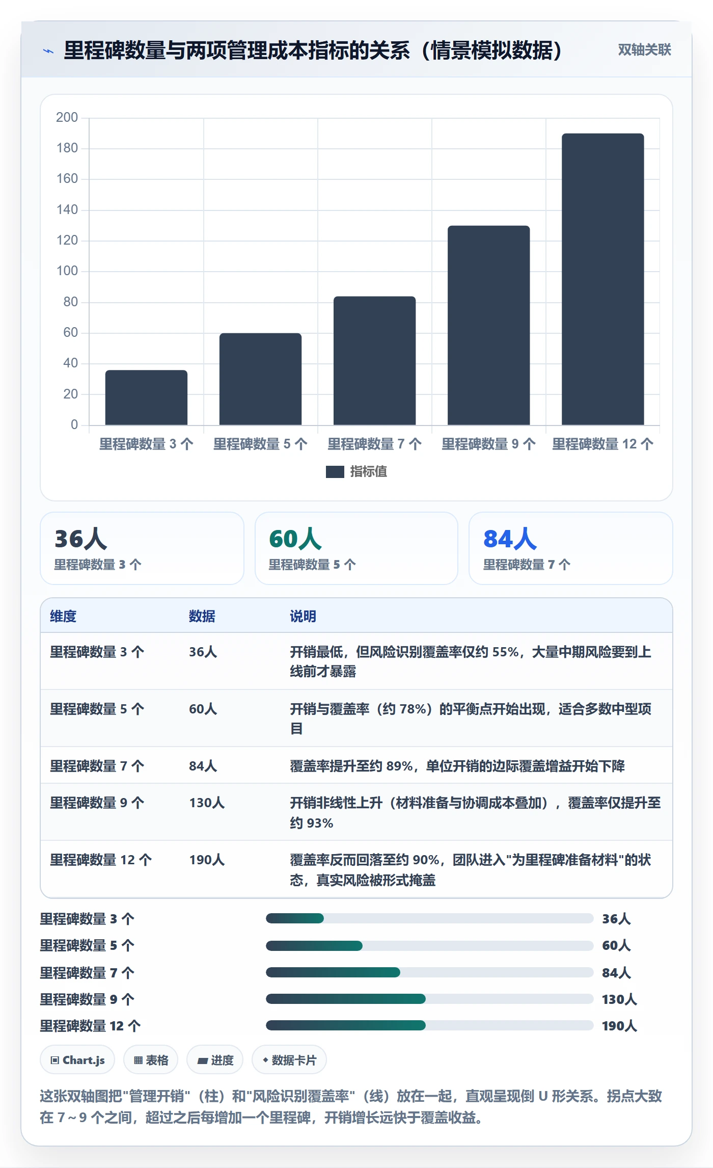Screen dimensions: 713x1168
Task: Click the 36人 progress bar
Action: tap(429, 918)
